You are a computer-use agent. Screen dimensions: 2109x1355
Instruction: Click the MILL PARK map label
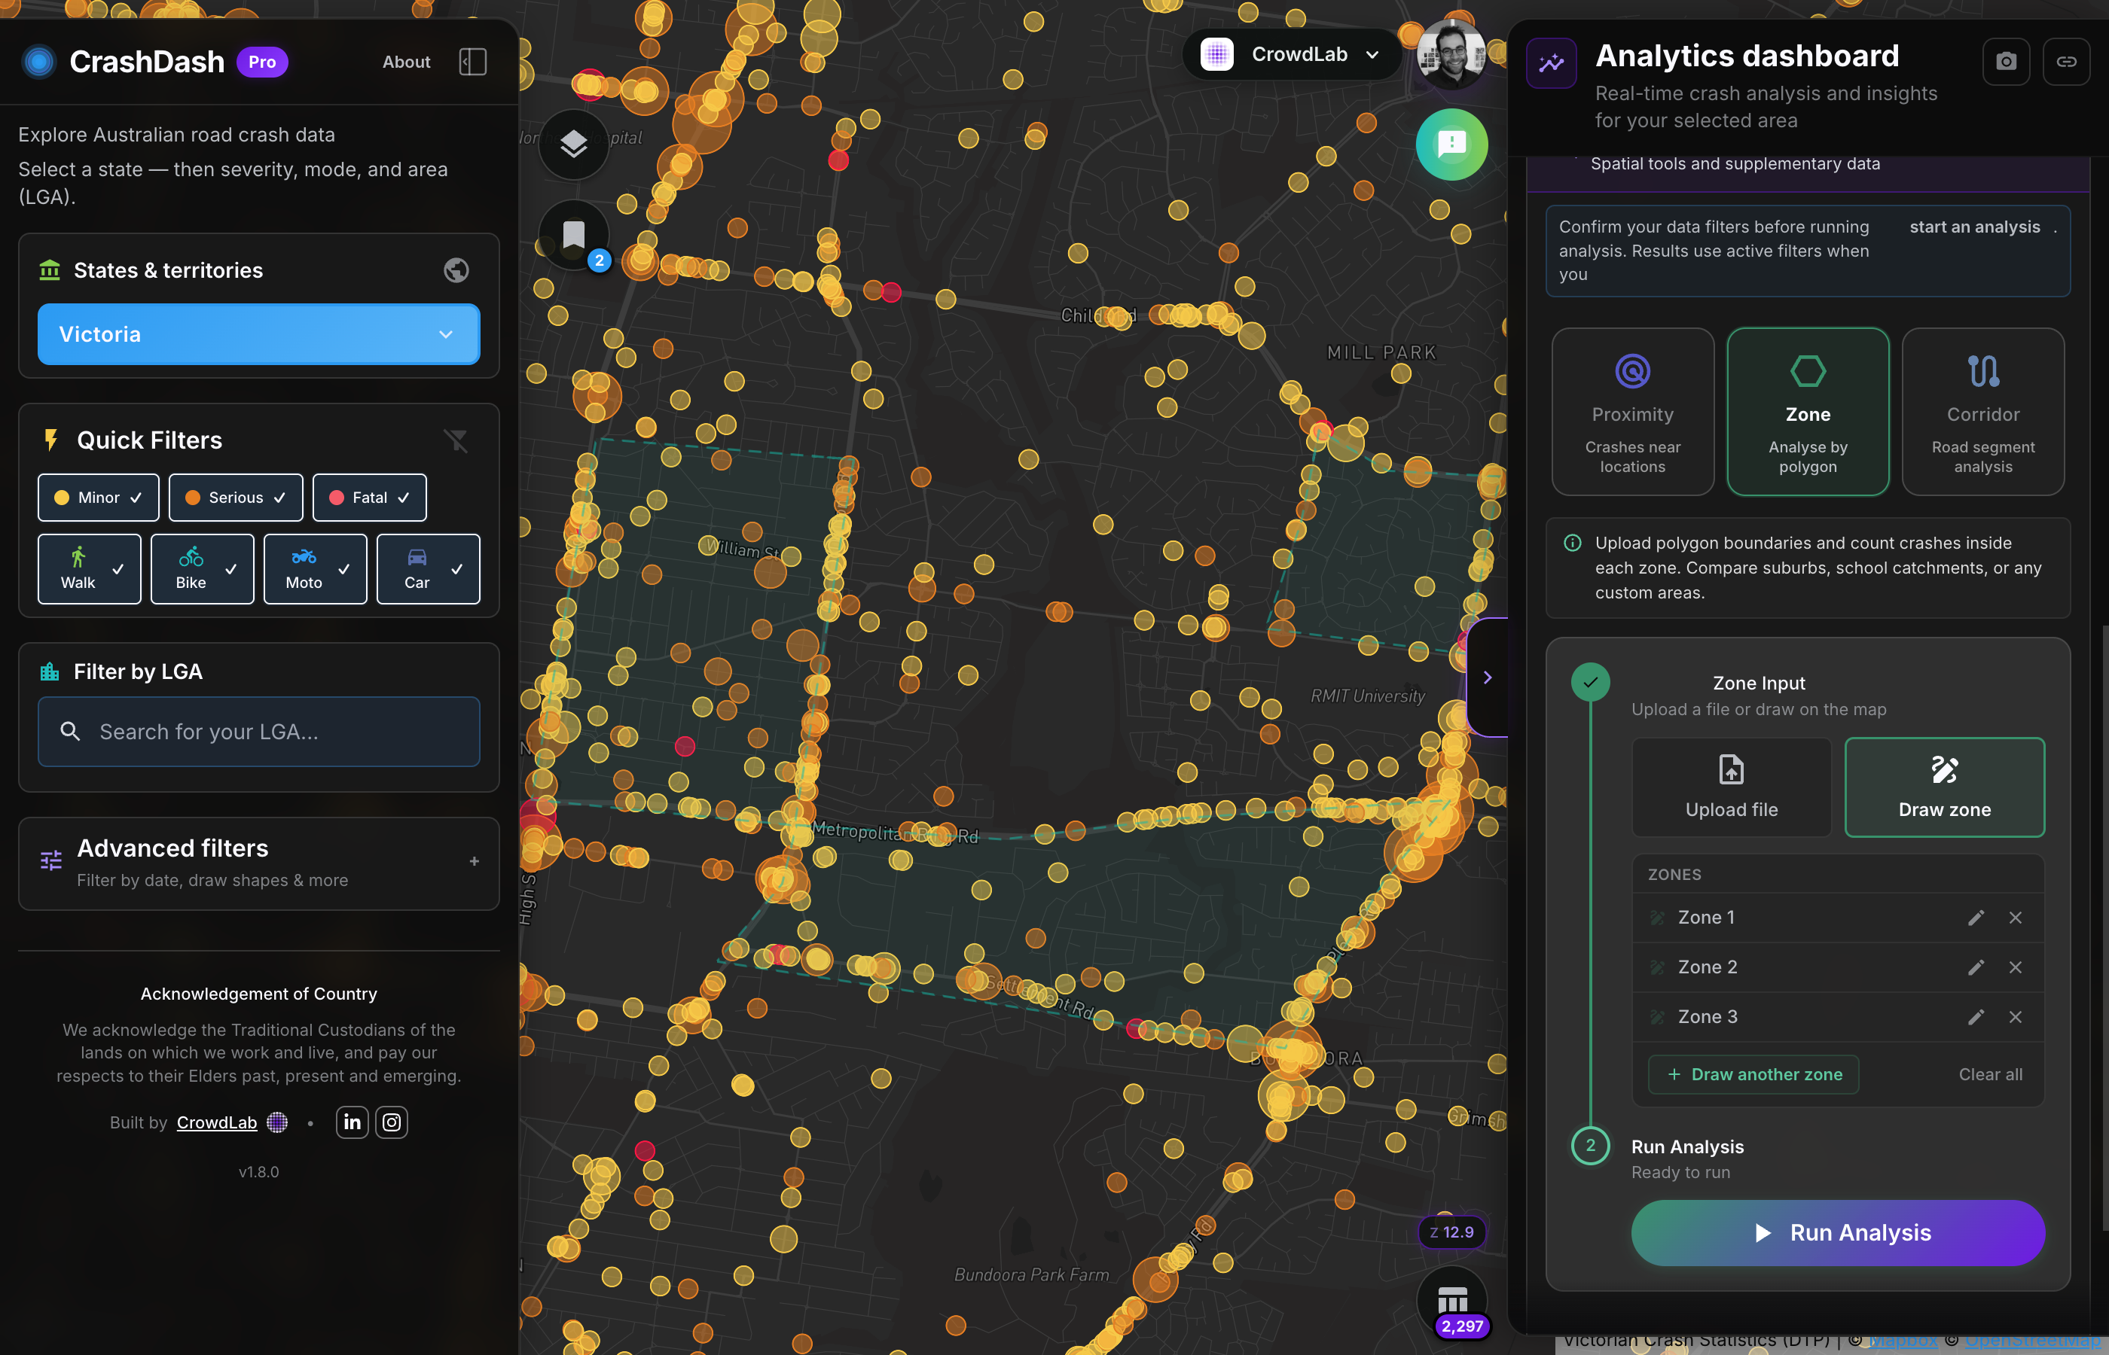1382,353
